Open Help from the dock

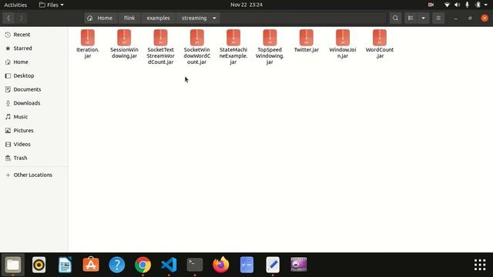117,265
